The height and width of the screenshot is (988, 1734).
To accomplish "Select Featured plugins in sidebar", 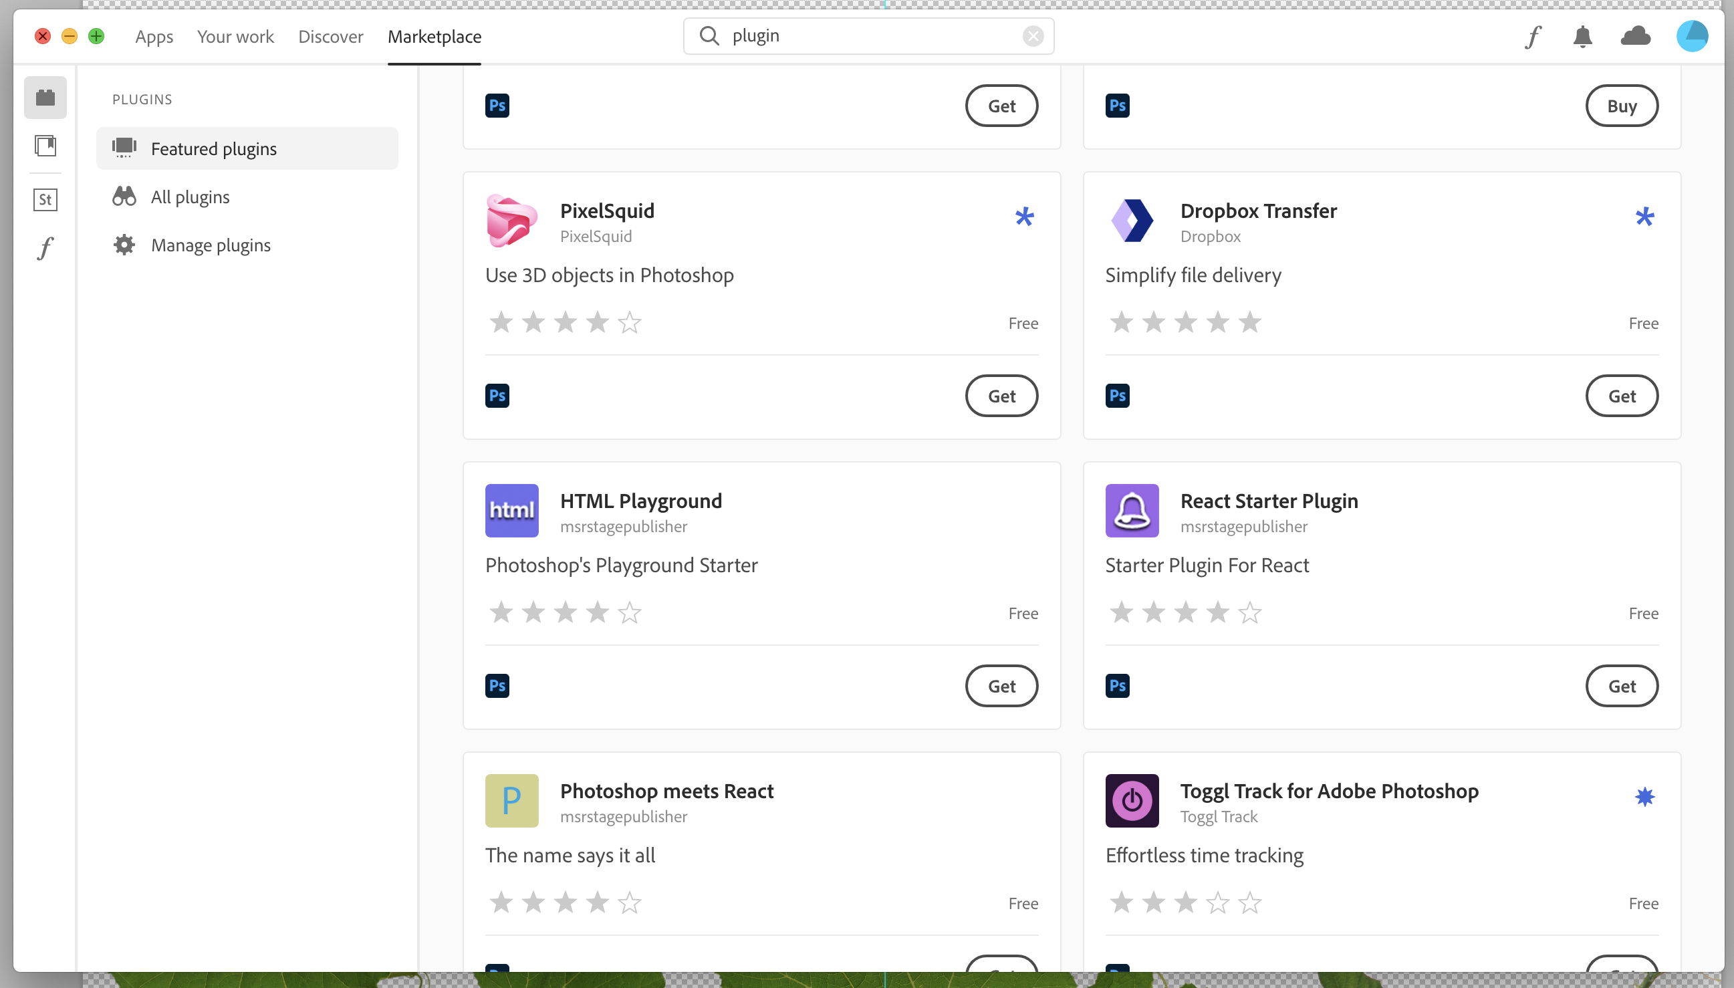I will [x=247, y=148].
